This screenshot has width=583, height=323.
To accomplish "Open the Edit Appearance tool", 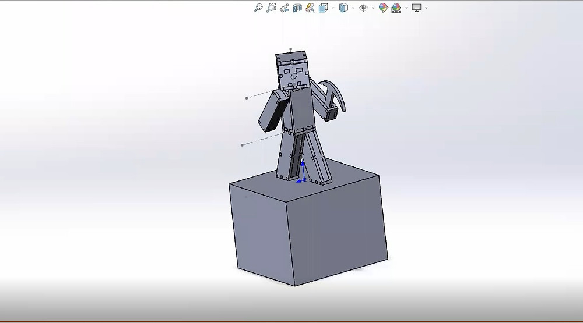I will click(x=384, y=8).
